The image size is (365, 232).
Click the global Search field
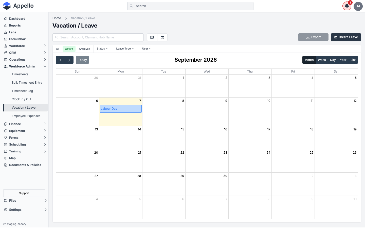tap(190, 6)
